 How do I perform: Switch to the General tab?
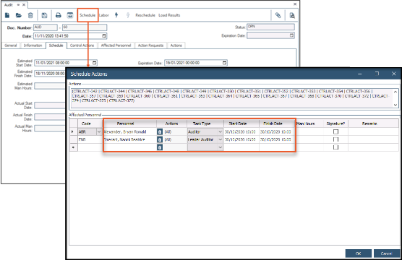(11, 45)
